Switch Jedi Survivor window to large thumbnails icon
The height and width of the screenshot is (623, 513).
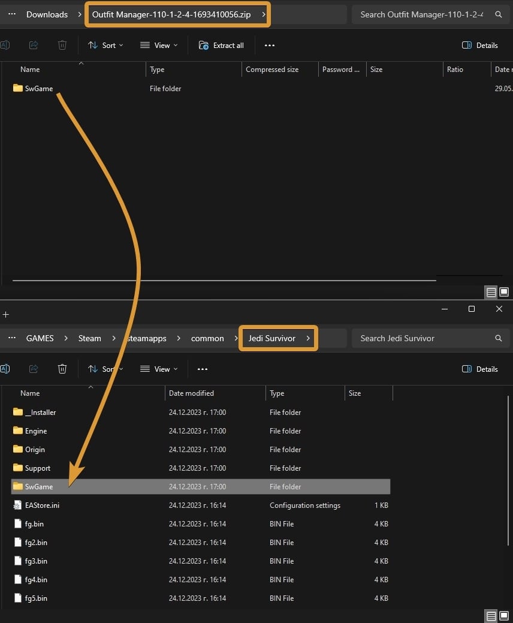tap(504, 616)
